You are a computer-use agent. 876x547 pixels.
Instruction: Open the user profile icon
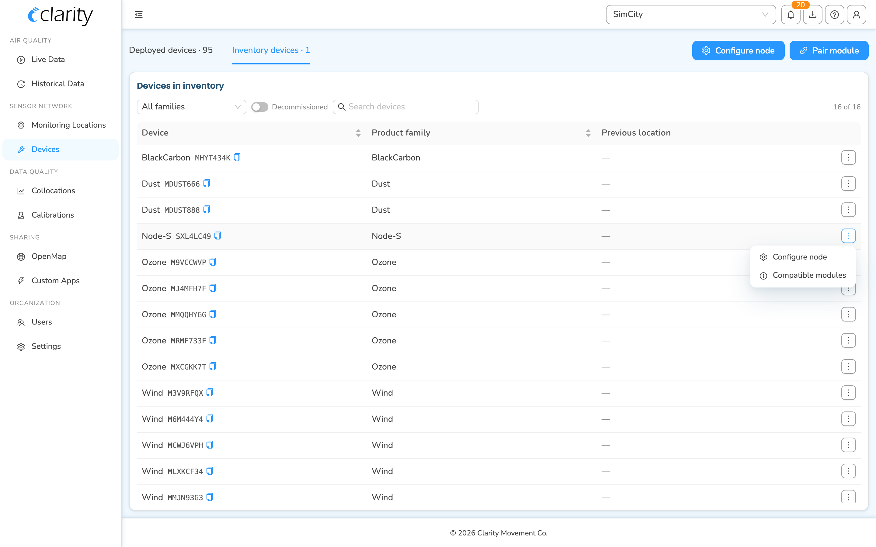point(857,15)
